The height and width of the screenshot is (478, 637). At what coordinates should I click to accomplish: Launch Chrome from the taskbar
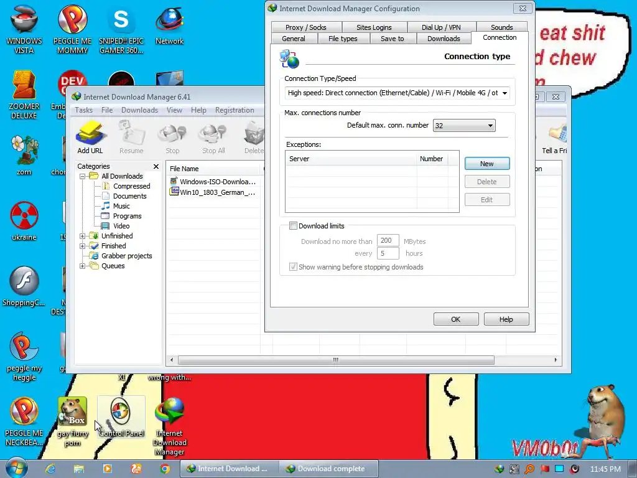coord(164,469)
